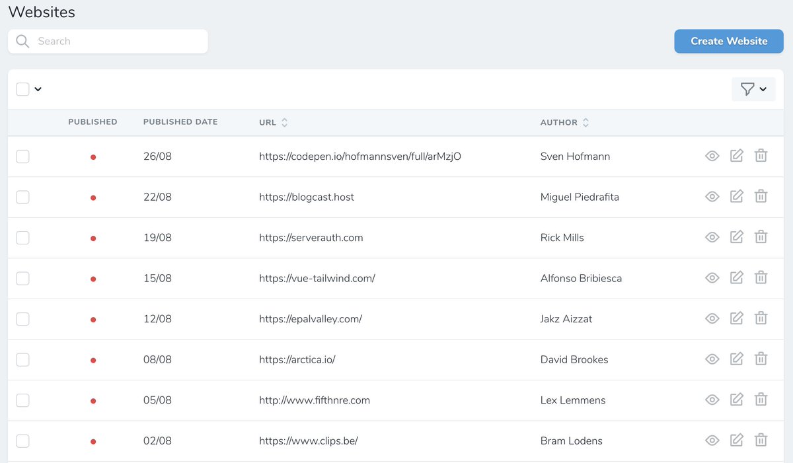View the blogcast.host row details

tap(712, 197)
